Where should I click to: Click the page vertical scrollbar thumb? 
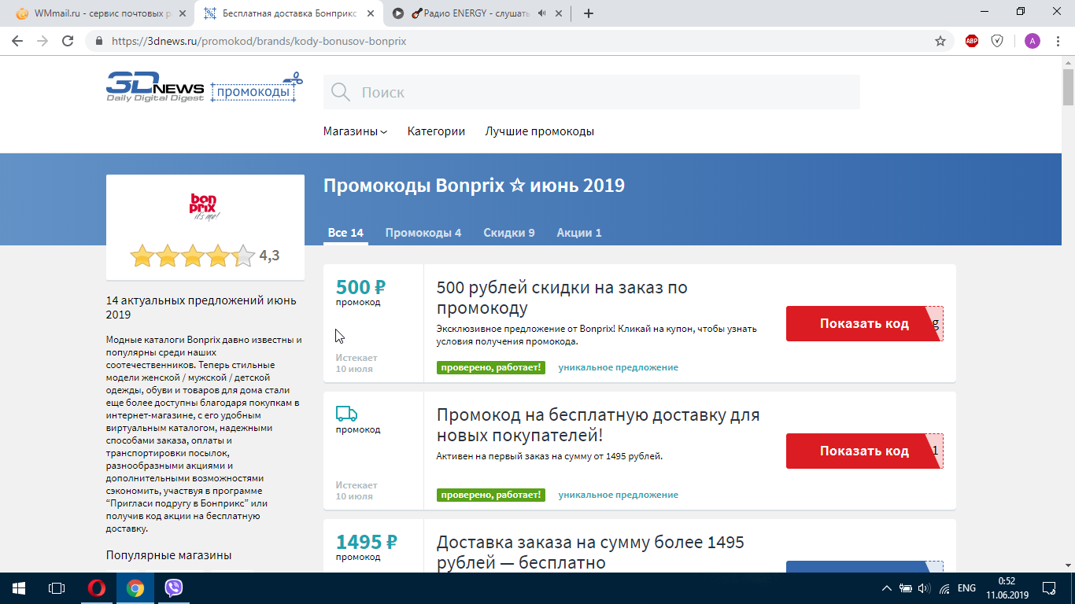coord(1068,87)
